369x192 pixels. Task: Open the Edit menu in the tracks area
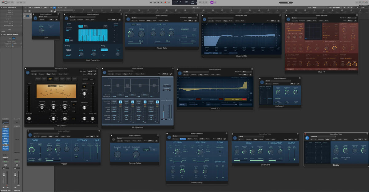(x=30, y=7)
